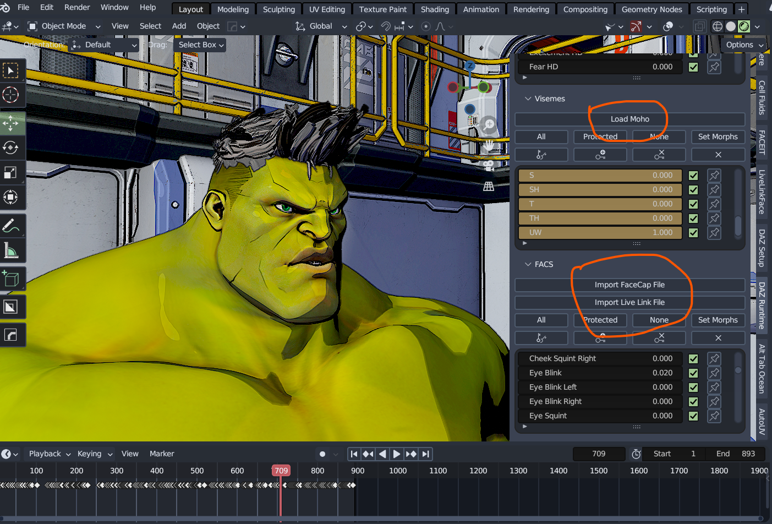
Task: Uncheck the UW viseme checkbox
Action: tap(693, 233)
